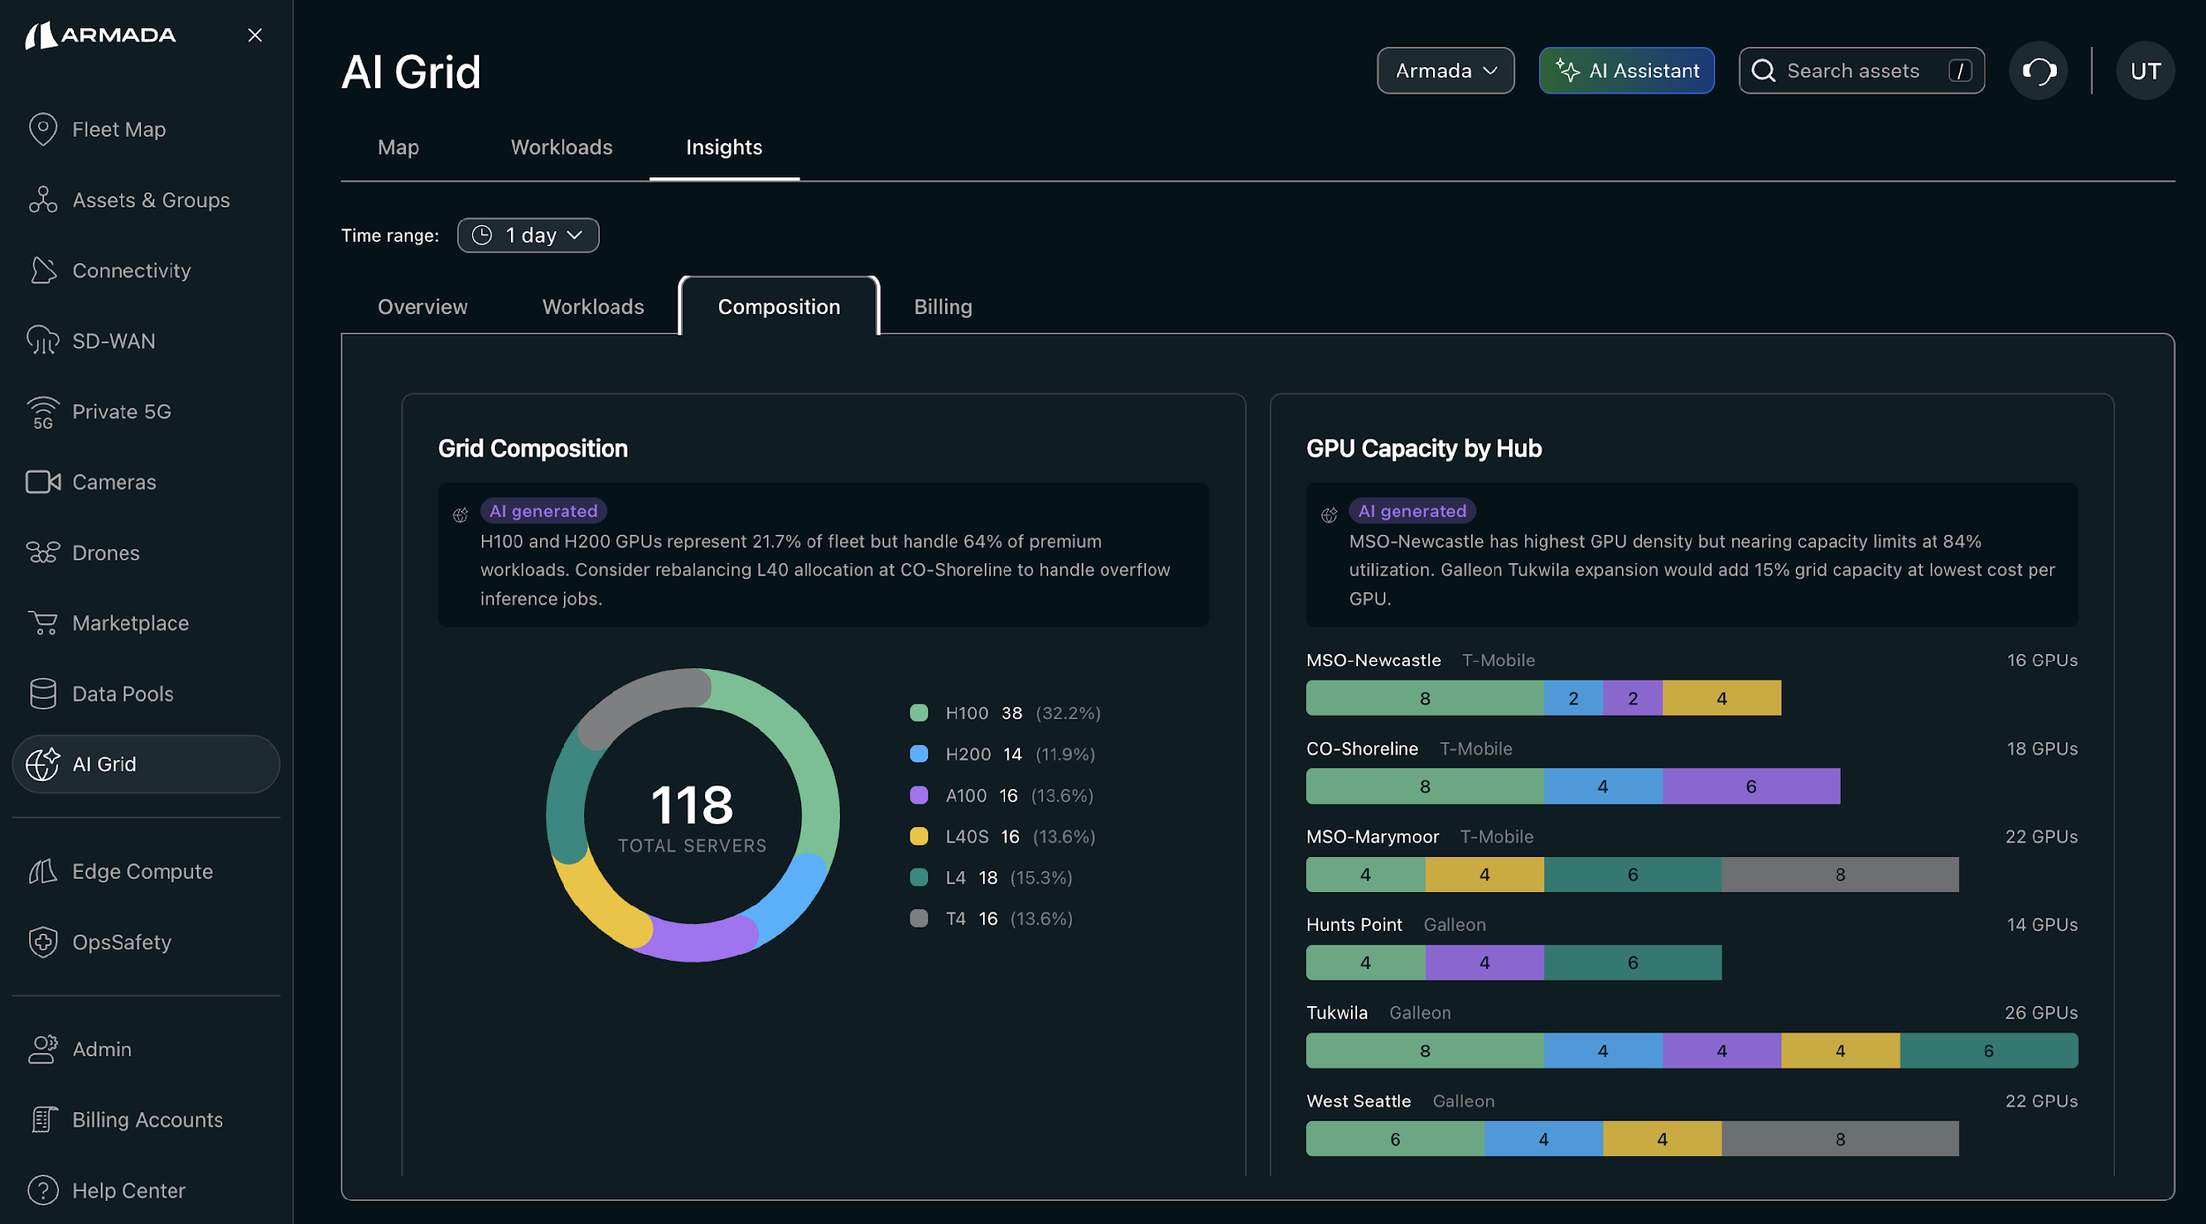Viewport: 2206px width, 1224px height.
Task: Focus the Search assets field
Action: click(1852, 71)
